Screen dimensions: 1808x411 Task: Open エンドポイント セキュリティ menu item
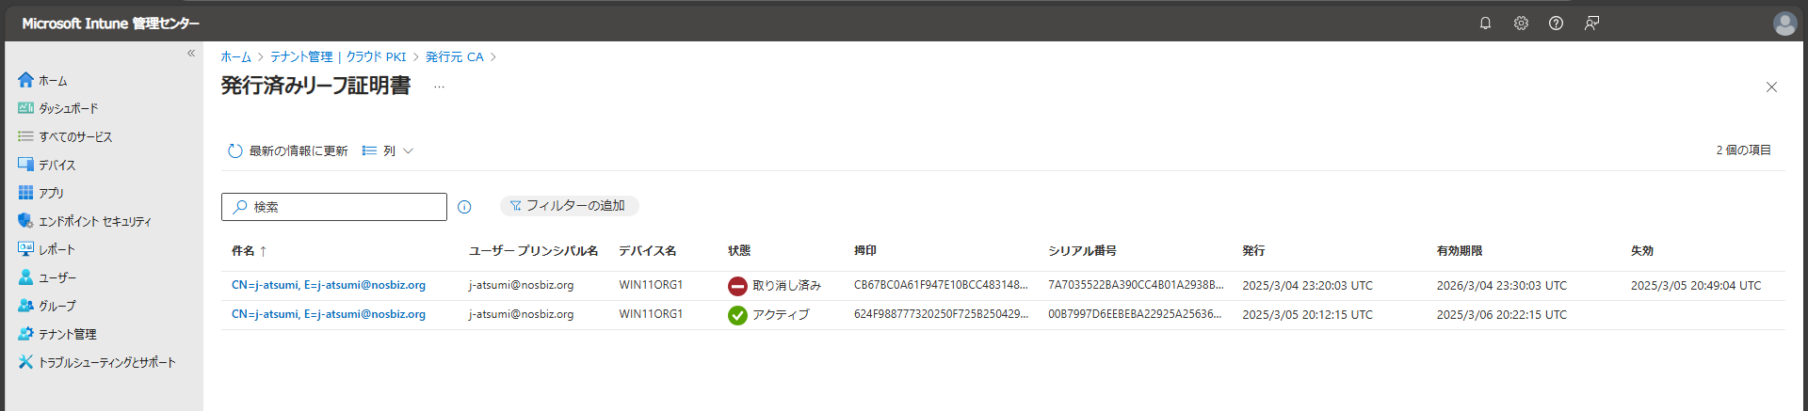94,221
